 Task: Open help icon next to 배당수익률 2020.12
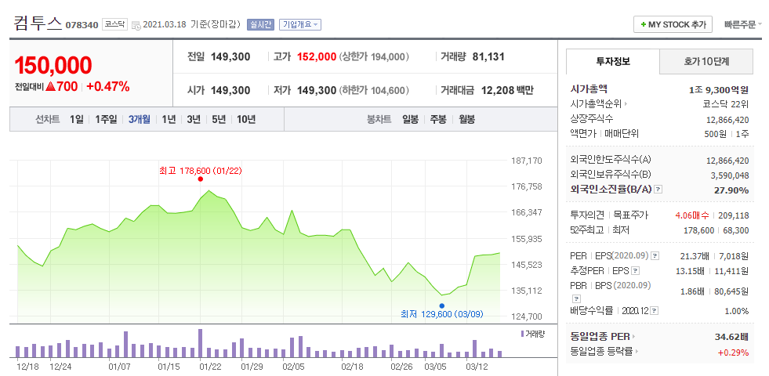(655, 311)
